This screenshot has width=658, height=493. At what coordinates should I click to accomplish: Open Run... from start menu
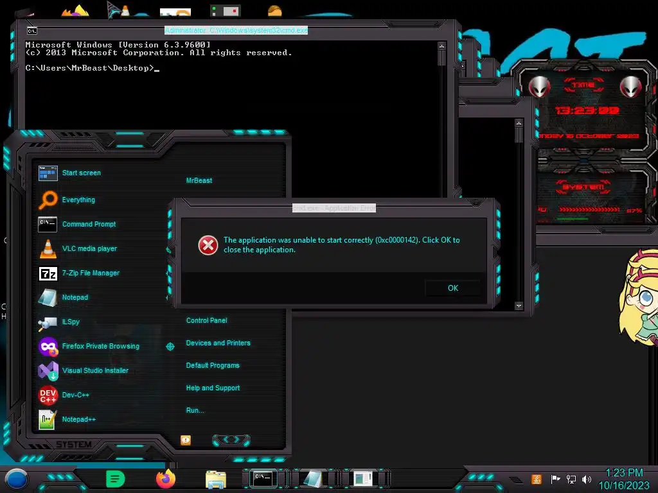click(195, 410)
